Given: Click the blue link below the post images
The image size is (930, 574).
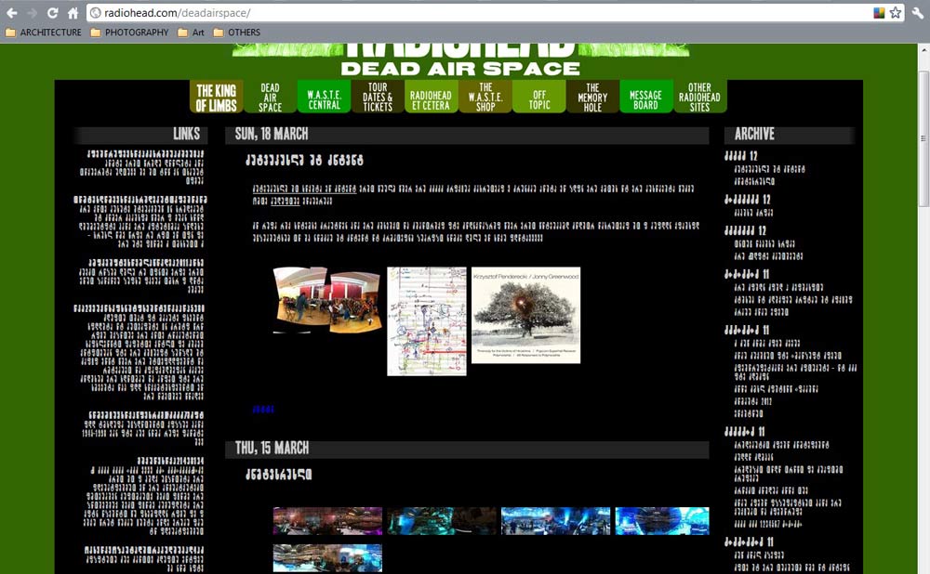Looking at the screenshot, I should (x=263, y=410).
